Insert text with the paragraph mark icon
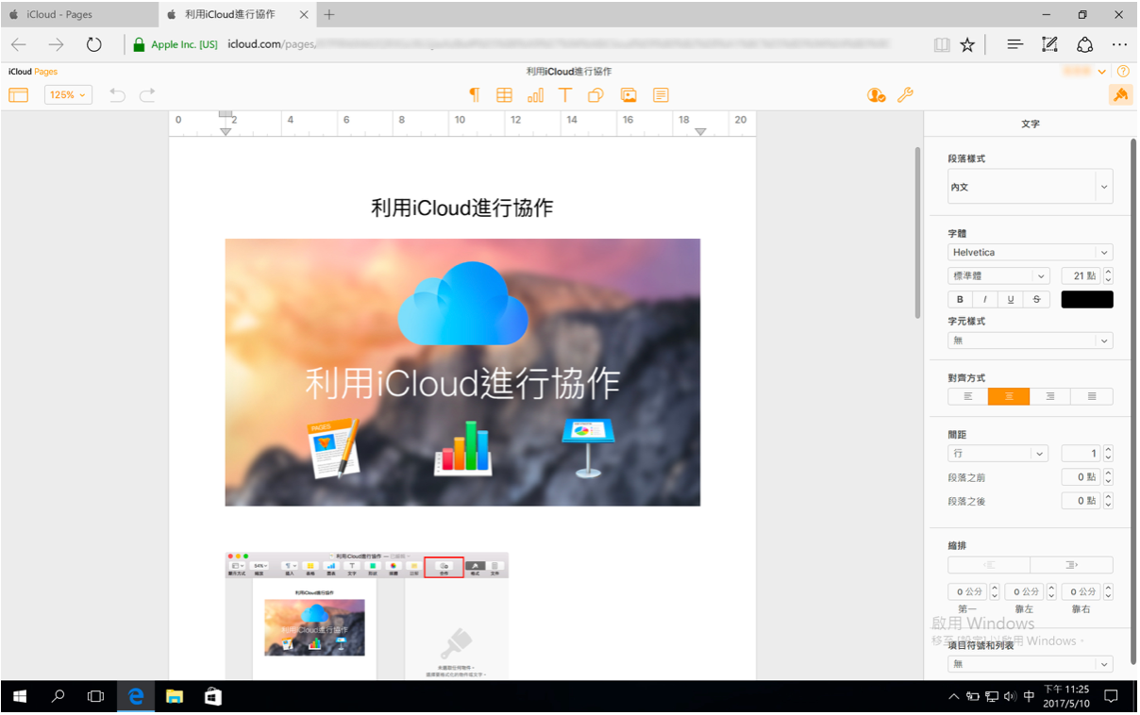The width and height of the screenshot is (1140, 715). click(475, 95)
